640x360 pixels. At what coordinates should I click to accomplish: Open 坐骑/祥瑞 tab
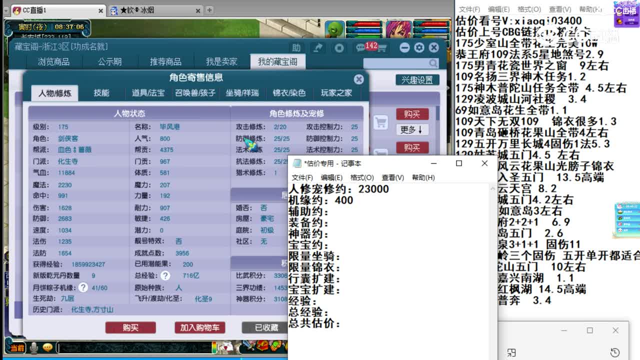[242, 93]
